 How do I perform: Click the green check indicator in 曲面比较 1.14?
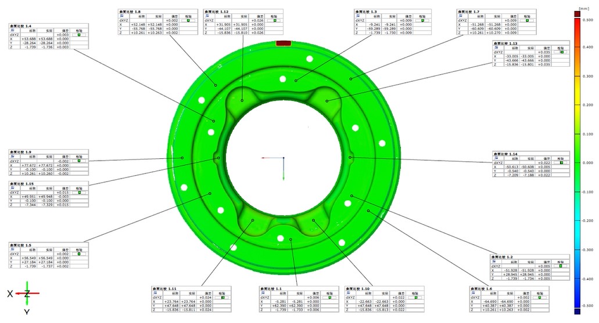coord(561,163)
